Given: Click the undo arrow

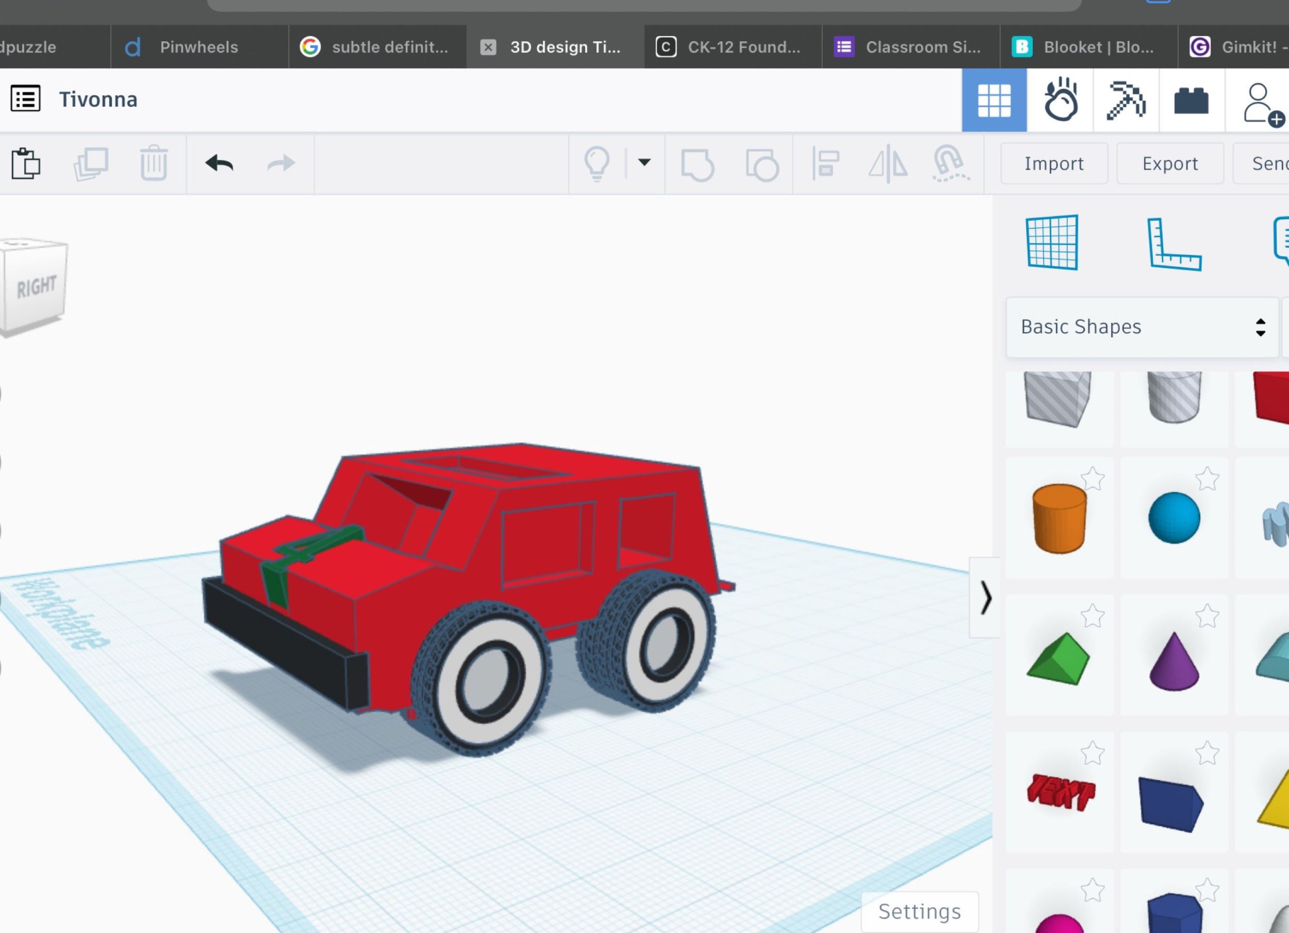Looking at the screenshot, I should 219,163.
